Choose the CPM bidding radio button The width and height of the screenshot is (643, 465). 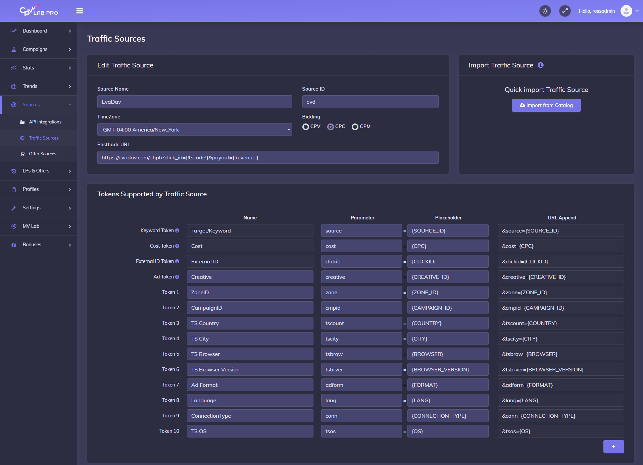(355, 127)
